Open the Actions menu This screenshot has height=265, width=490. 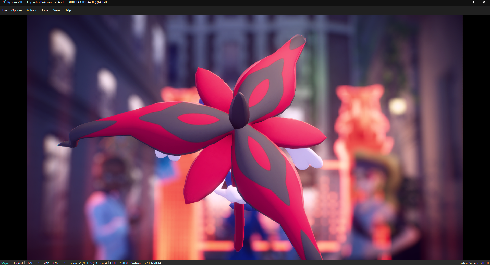pyautogui.click(x=32, y=10)
